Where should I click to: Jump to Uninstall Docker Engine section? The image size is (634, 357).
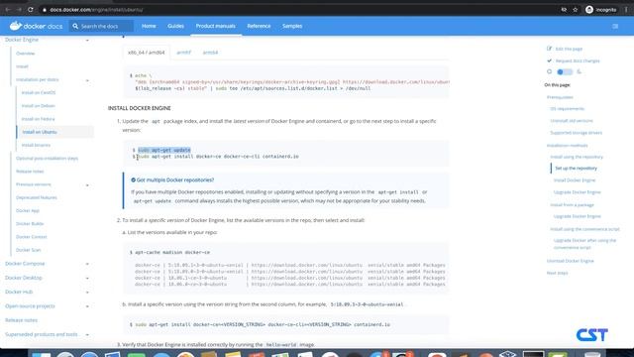click(x=571, y=261)
